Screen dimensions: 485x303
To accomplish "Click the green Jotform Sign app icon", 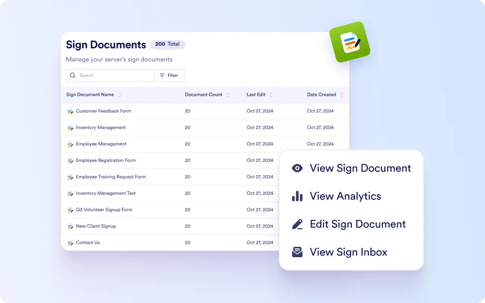I will click(x=350, y=42).
